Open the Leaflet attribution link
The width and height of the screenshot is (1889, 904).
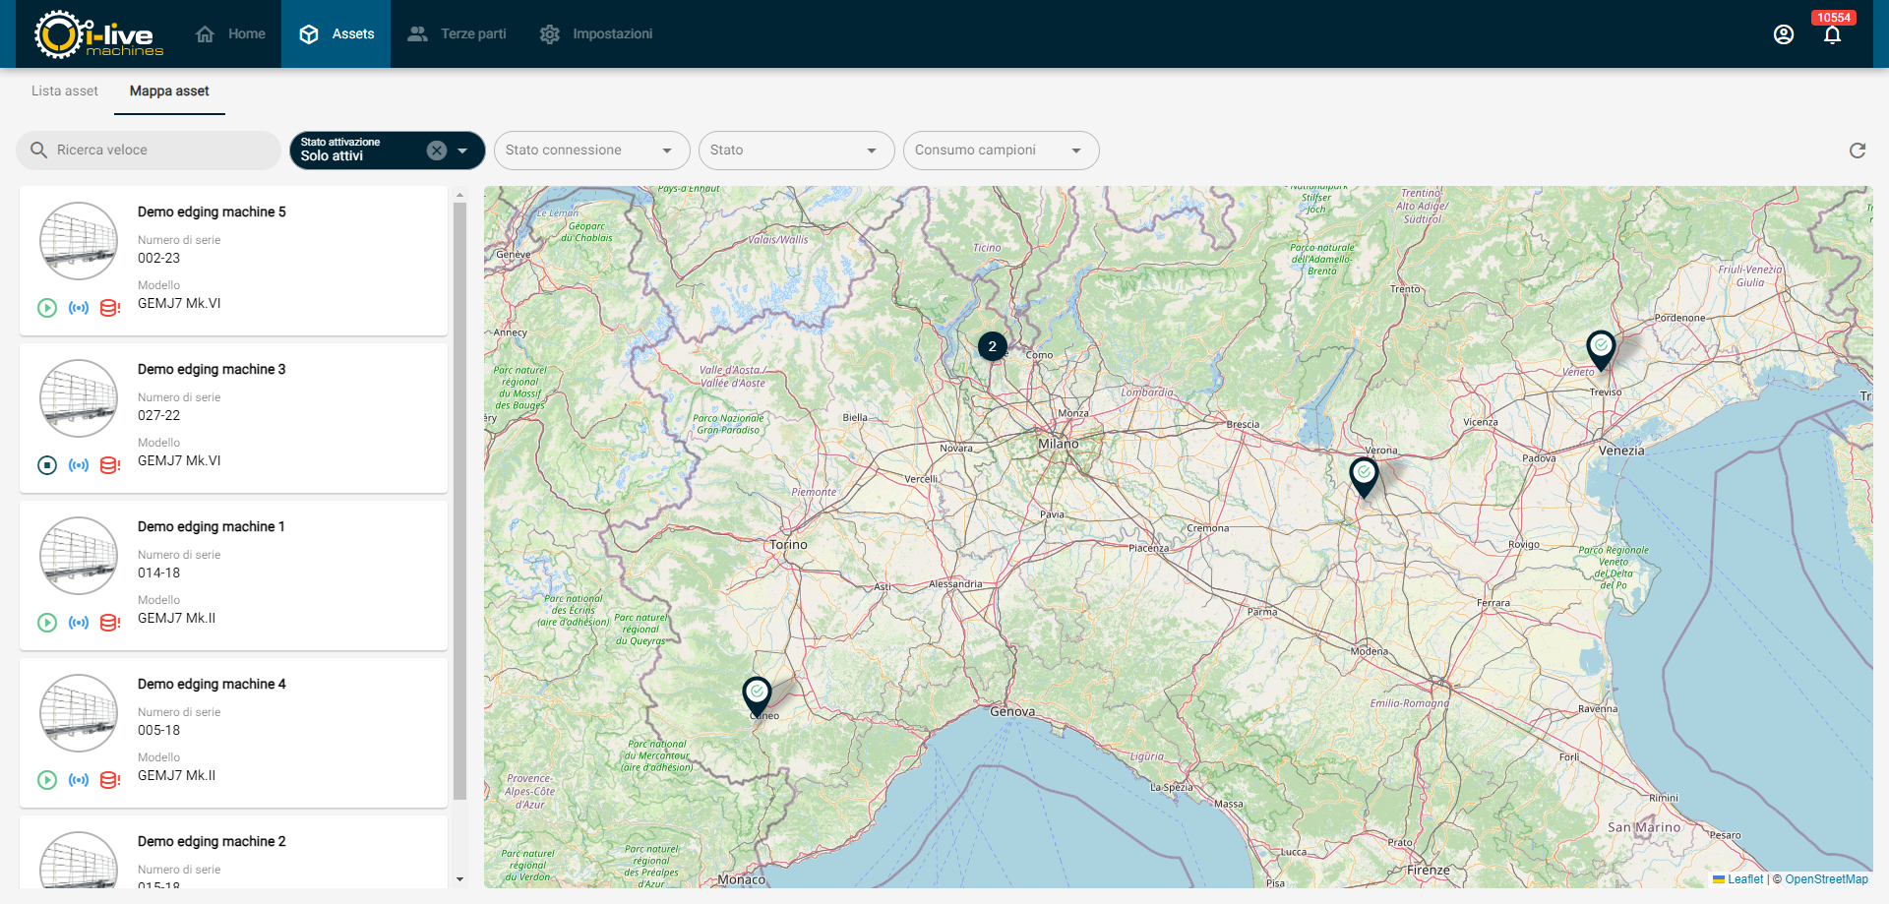tap(1744, 879)
